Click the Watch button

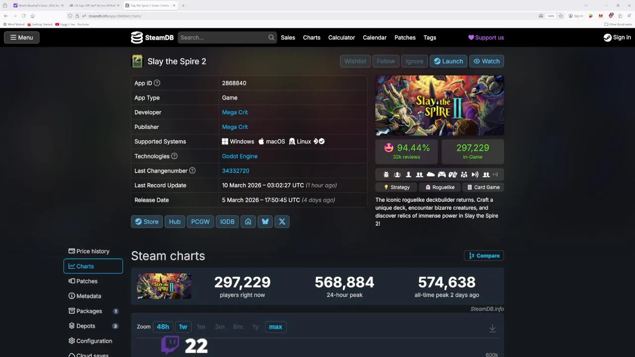coord(487,61)
